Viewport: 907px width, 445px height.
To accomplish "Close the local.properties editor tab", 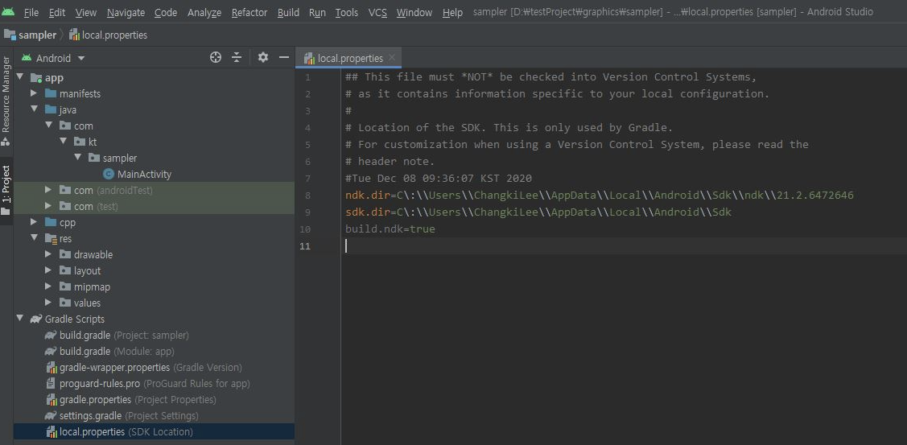I will click(392, 57).
